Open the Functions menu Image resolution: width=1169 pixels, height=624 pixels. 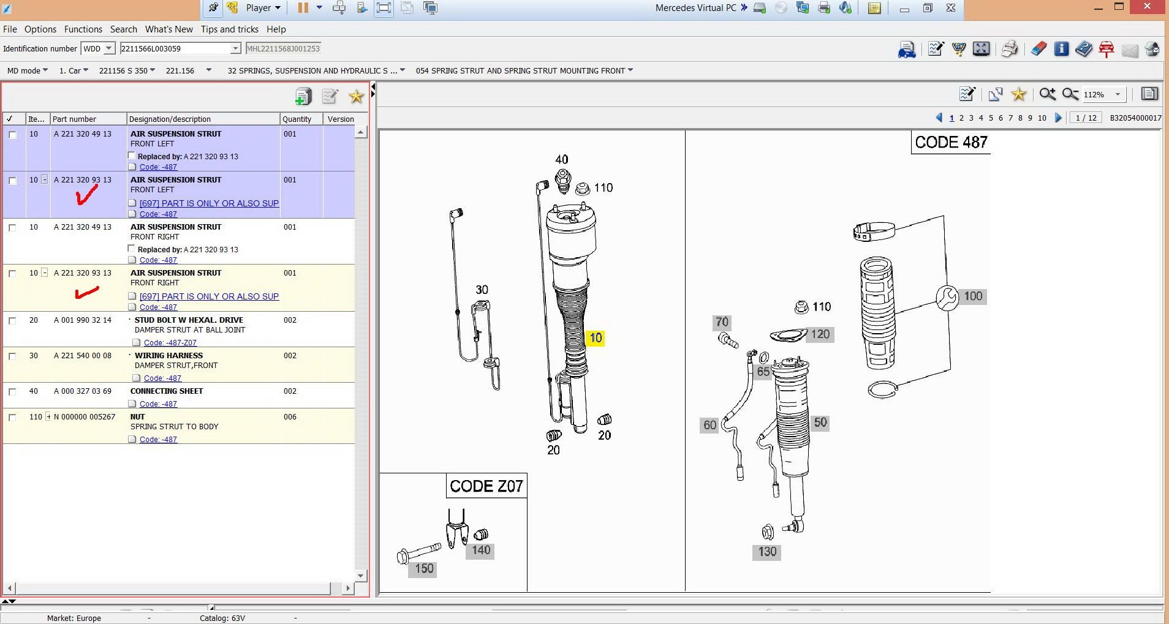(x=83, y=29)
